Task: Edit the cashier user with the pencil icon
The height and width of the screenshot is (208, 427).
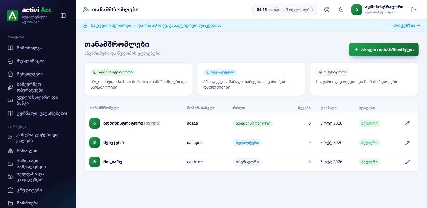Action: (407, 162)
